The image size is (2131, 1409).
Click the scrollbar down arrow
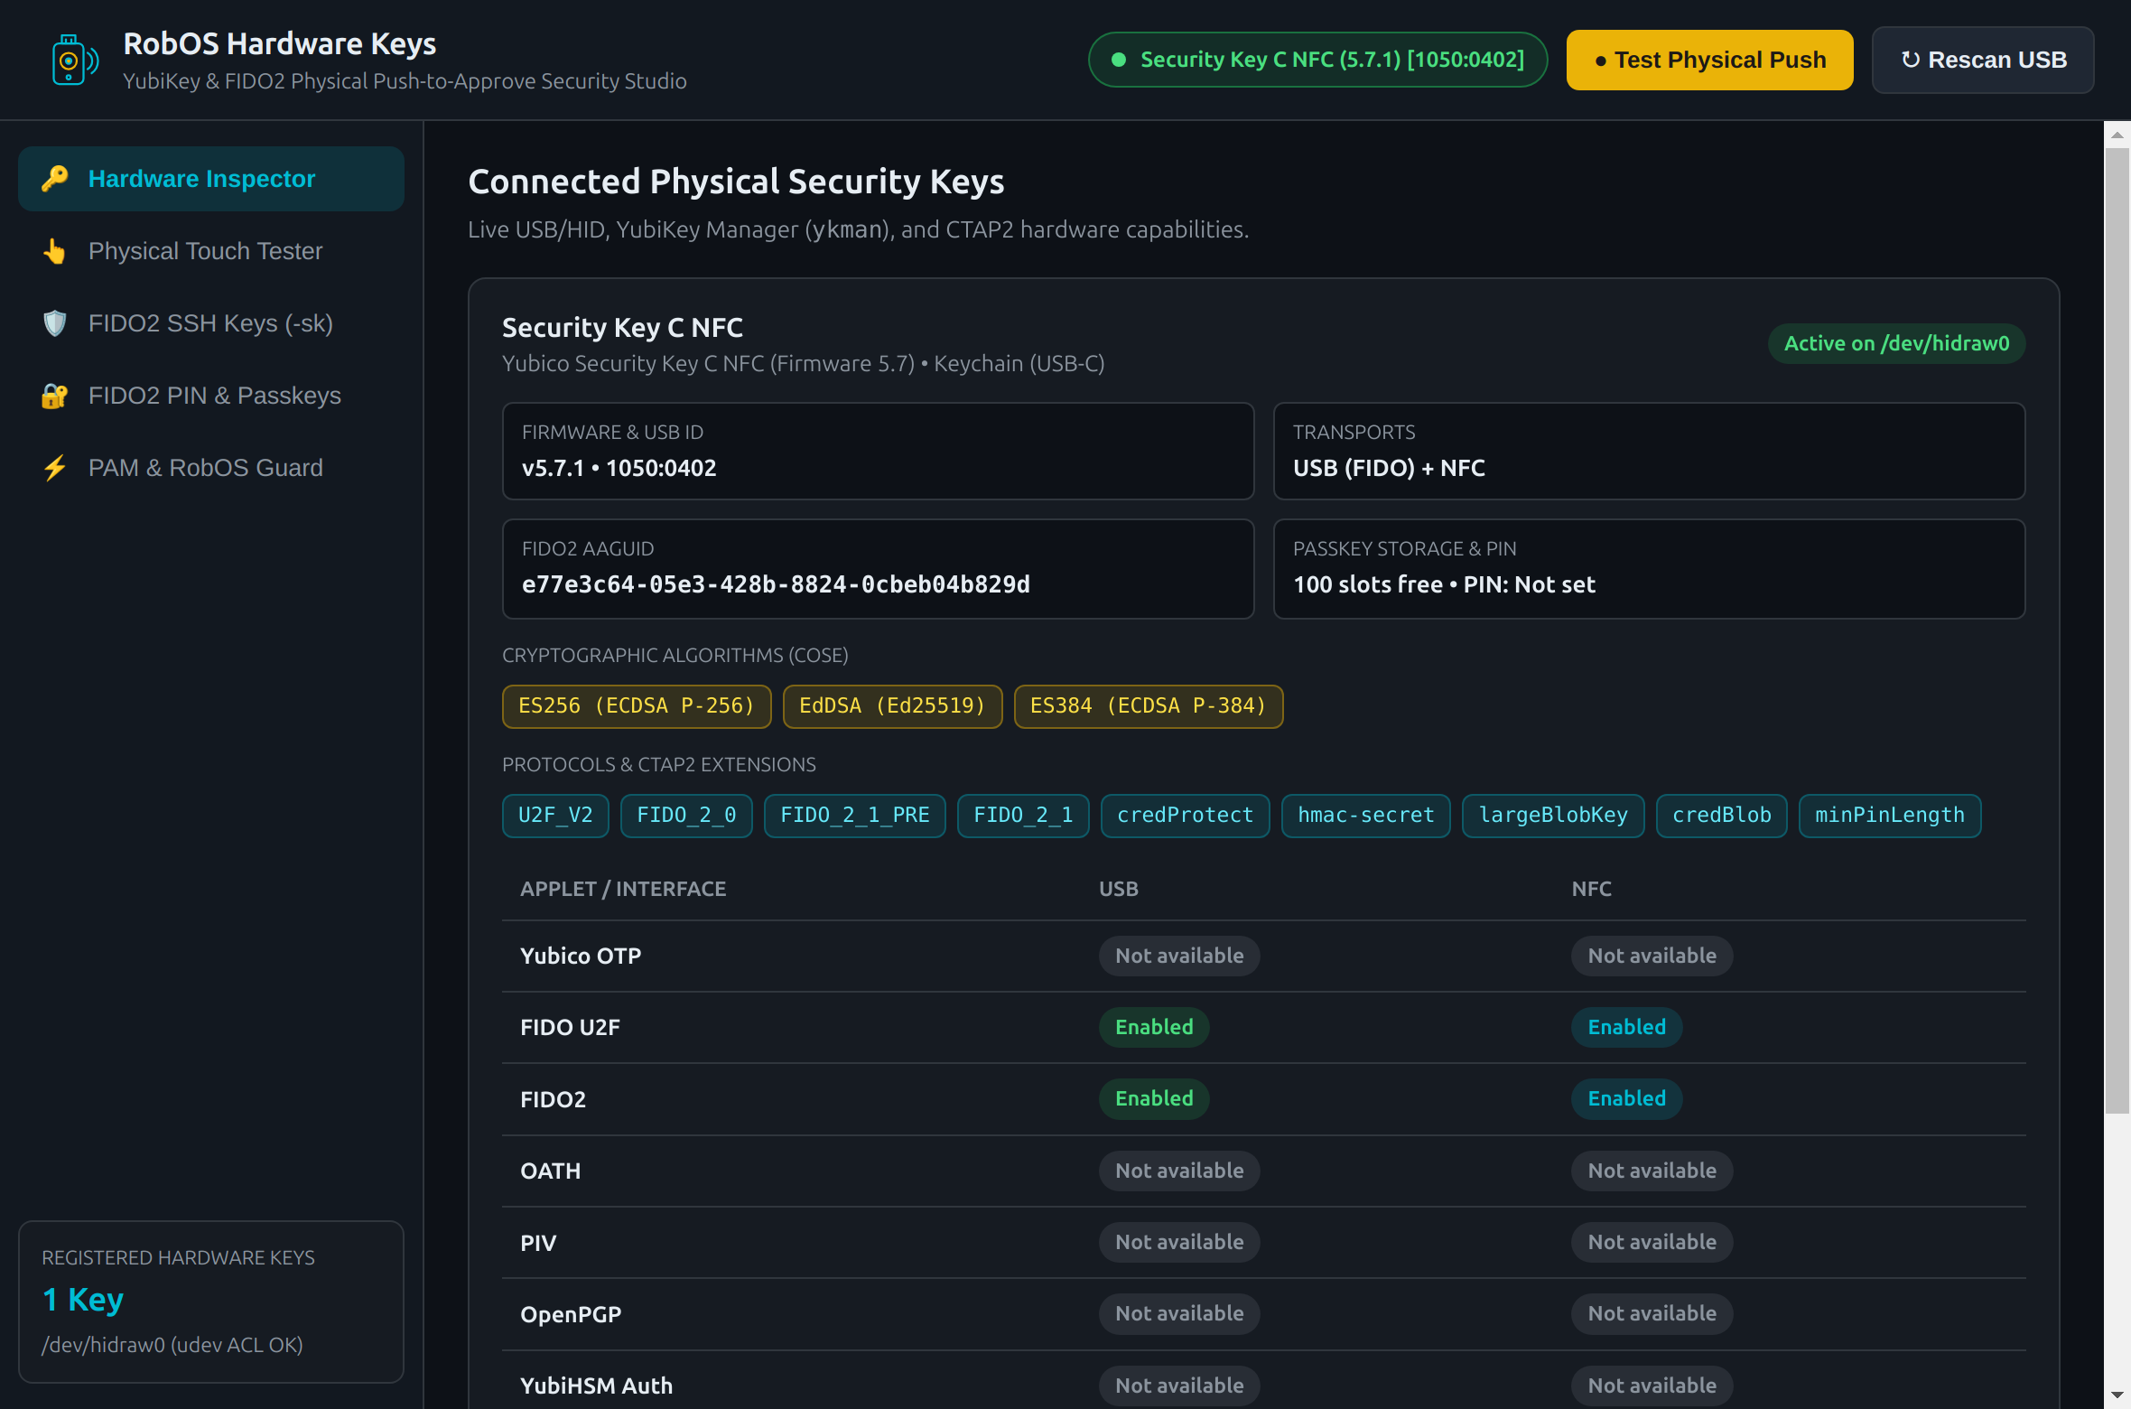pyautogui.click(x=2117, y=1396)
